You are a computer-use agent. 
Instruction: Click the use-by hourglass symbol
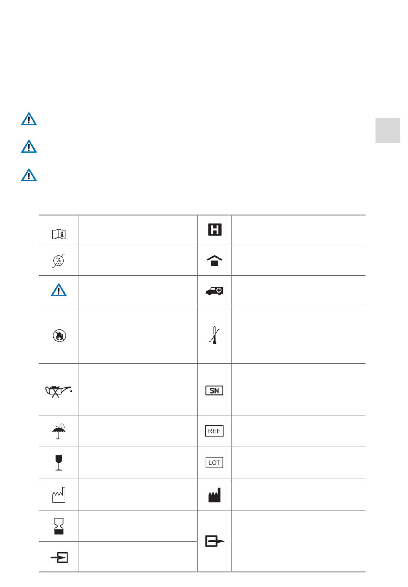59,526
